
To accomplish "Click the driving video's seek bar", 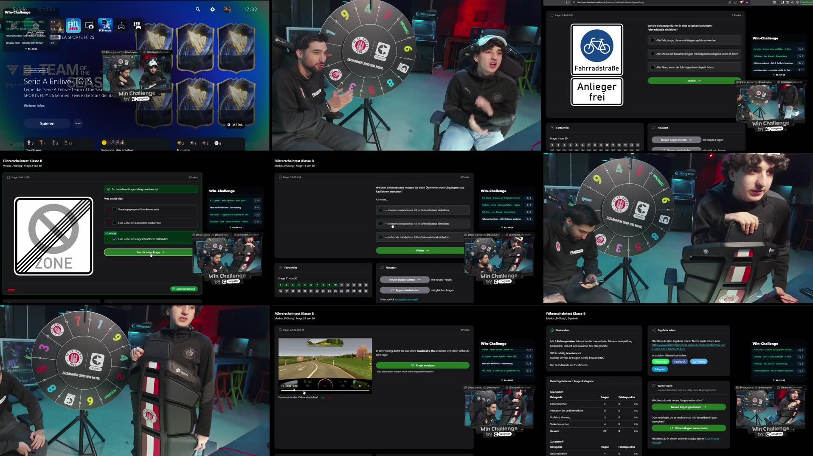I will click(325, 390).
